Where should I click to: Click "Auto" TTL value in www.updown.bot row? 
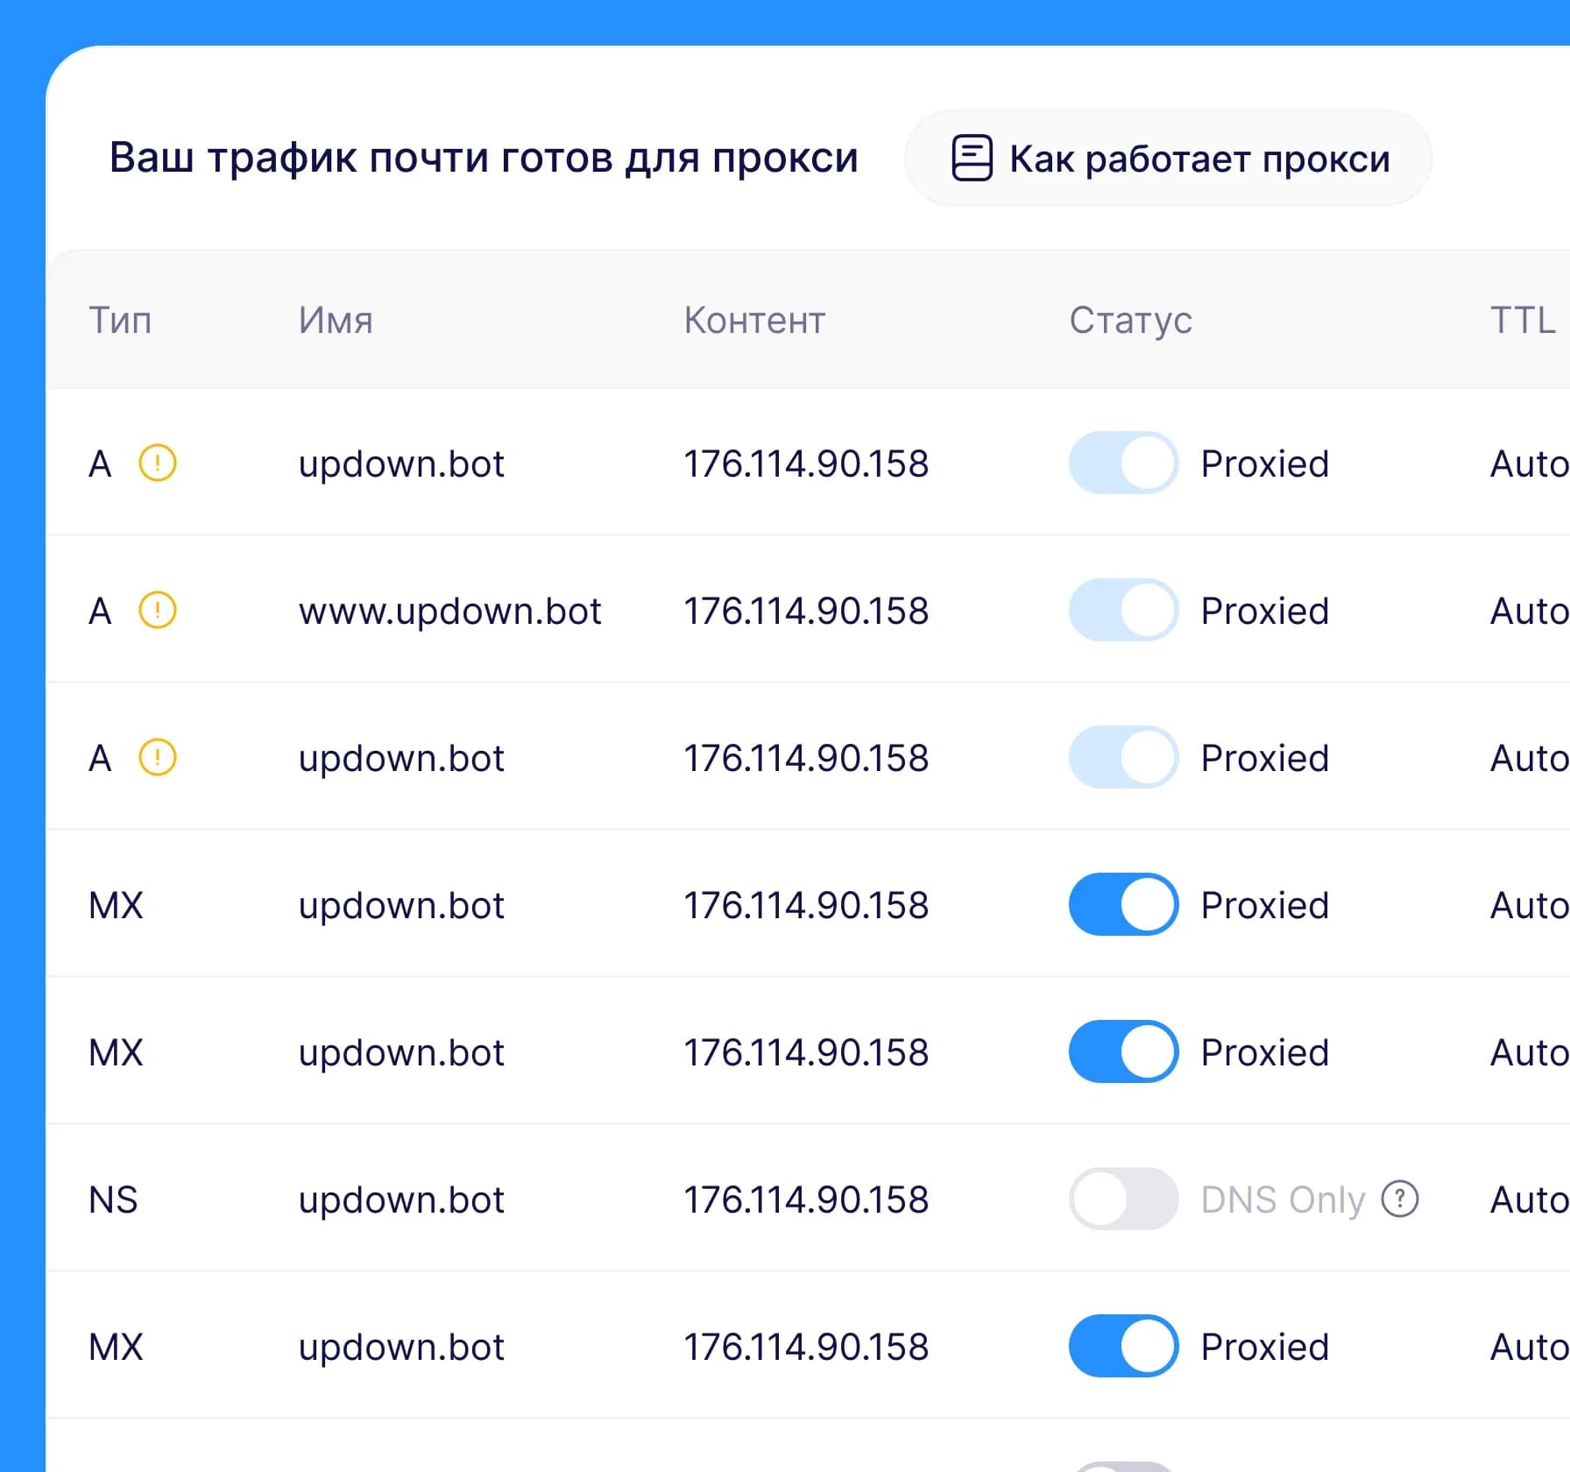(1529, 611)
